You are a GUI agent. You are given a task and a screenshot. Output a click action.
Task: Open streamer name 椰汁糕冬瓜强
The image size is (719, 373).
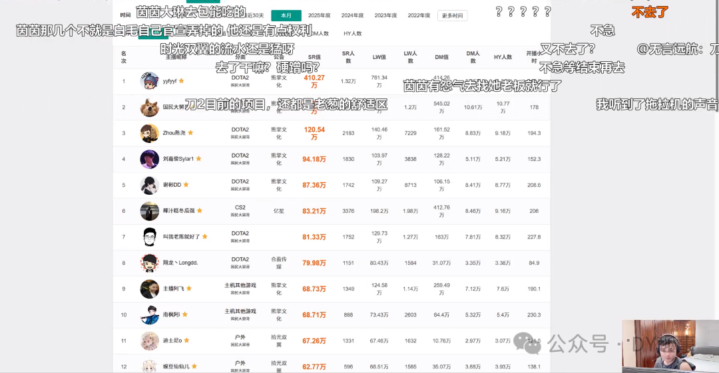click(x=179, y=211)
